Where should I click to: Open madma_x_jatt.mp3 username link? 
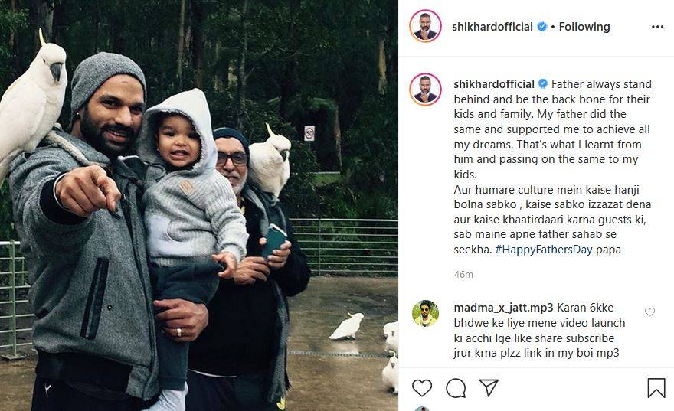coord(503,308)
